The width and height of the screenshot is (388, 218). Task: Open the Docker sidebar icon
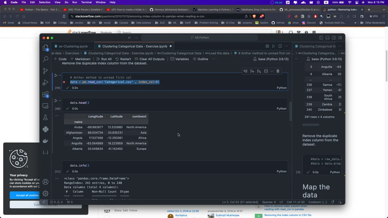pyautogui.click(x=45, y=141)
